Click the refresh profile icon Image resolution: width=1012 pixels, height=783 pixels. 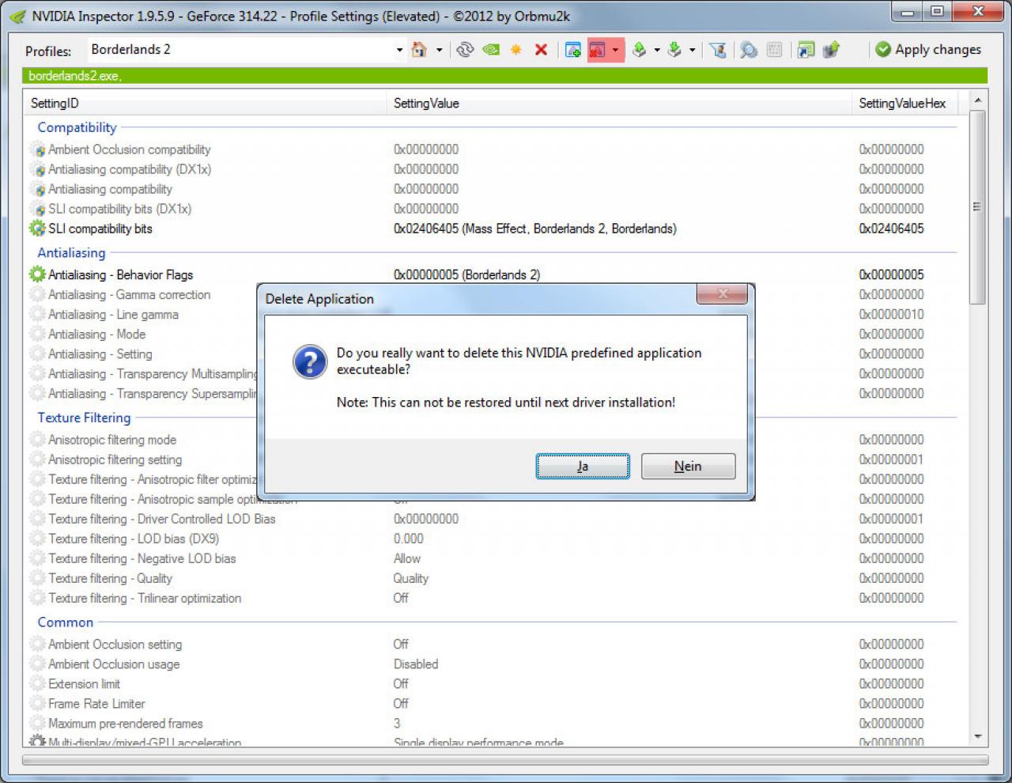465,50
